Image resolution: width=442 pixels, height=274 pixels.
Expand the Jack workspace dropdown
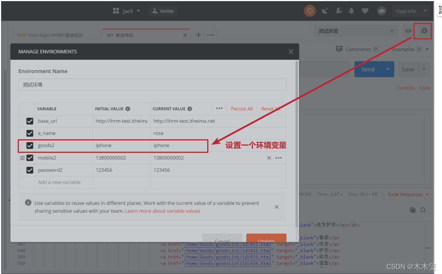coord(138,11)
